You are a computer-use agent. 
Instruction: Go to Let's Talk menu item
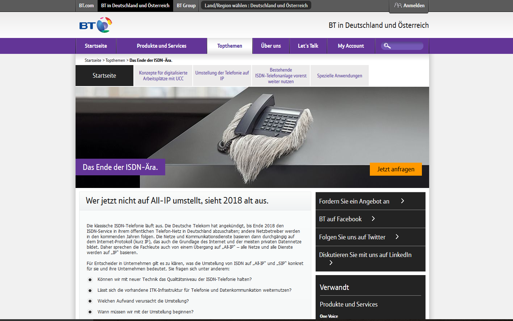[x=308, y=46]
